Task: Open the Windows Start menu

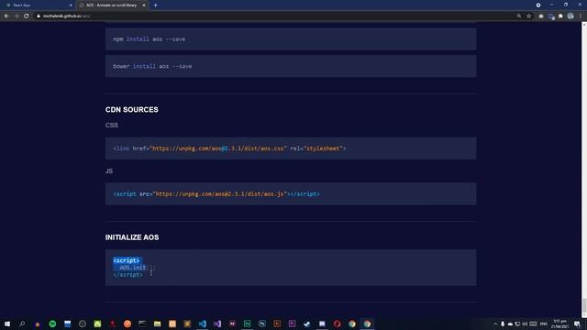Action: (7, 324)
